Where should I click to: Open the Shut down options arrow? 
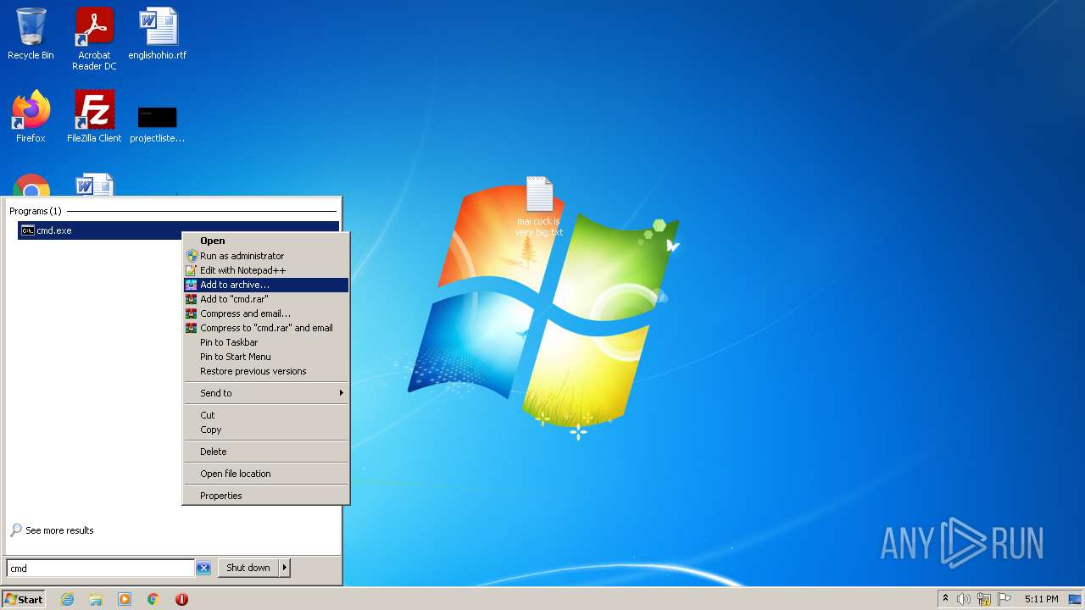coord(285,568)
